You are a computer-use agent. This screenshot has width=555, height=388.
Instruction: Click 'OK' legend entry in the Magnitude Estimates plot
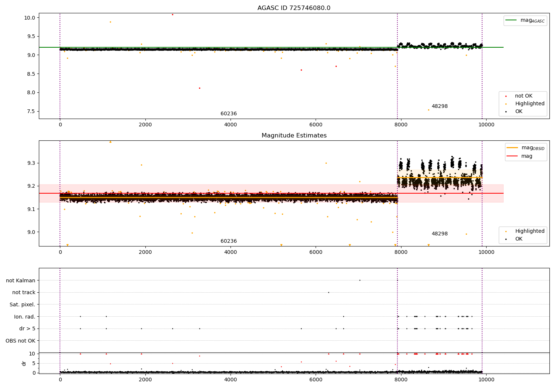pos(514,239)
